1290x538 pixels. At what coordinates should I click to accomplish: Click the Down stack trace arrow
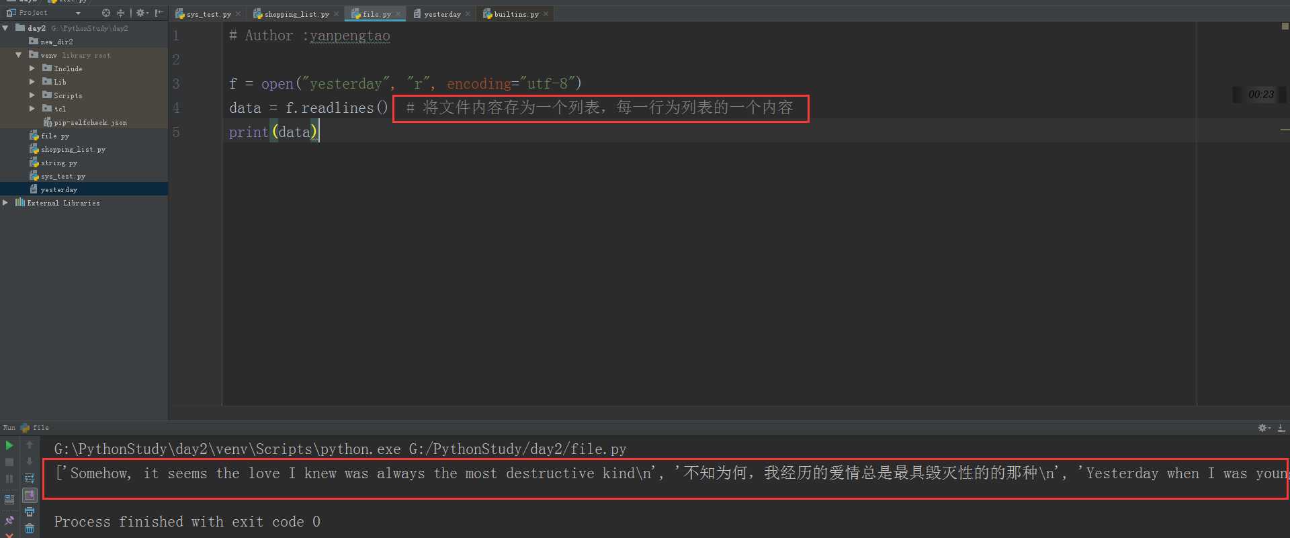click(x=30, y=461)
